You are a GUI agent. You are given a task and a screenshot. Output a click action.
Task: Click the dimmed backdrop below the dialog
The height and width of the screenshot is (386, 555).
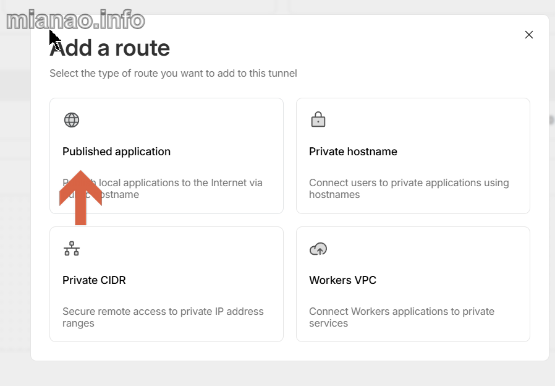[278, 374]
